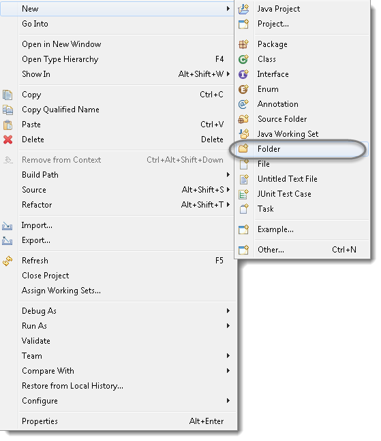Expand the Build Path submenu arrow
The image size is (381, 441).
pos(228,175)
